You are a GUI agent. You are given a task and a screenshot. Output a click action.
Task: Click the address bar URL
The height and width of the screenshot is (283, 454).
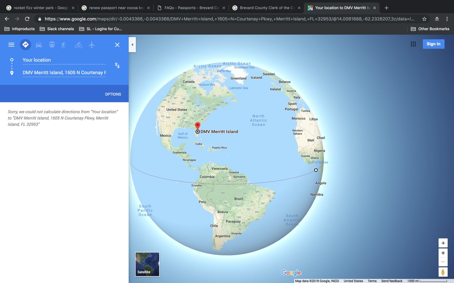[x=229, y=19]
